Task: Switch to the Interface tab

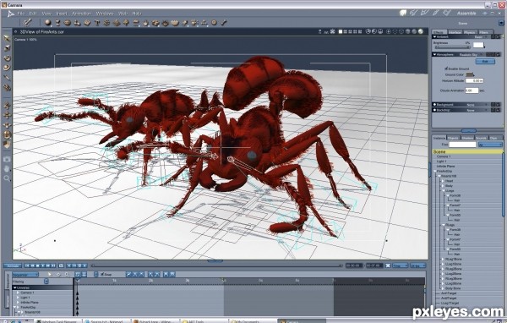Action: [455, 32]
